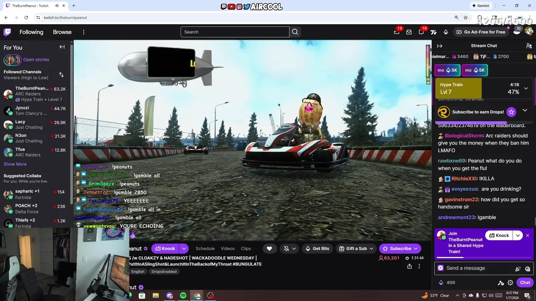Expand the Hype Train details chevron

coord(526,88)
